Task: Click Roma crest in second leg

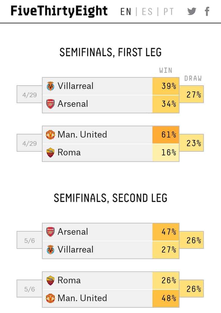Action: (50, 280)
